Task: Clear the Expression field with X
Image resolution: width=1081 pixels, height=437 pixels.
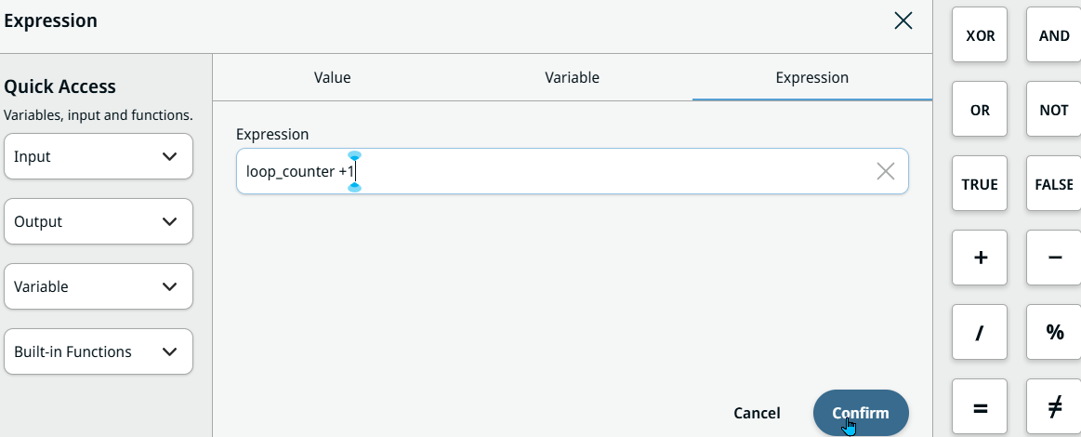Action: 886,171
